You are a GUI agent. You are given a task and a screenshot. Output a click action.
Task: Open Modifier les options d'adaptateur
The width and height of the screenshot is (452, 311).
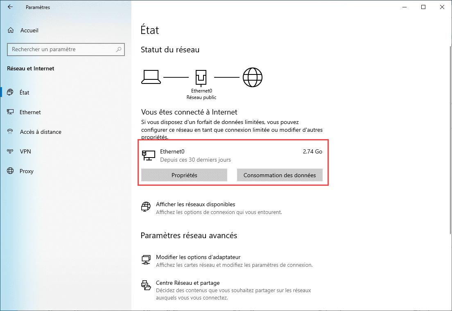[198, 257]
